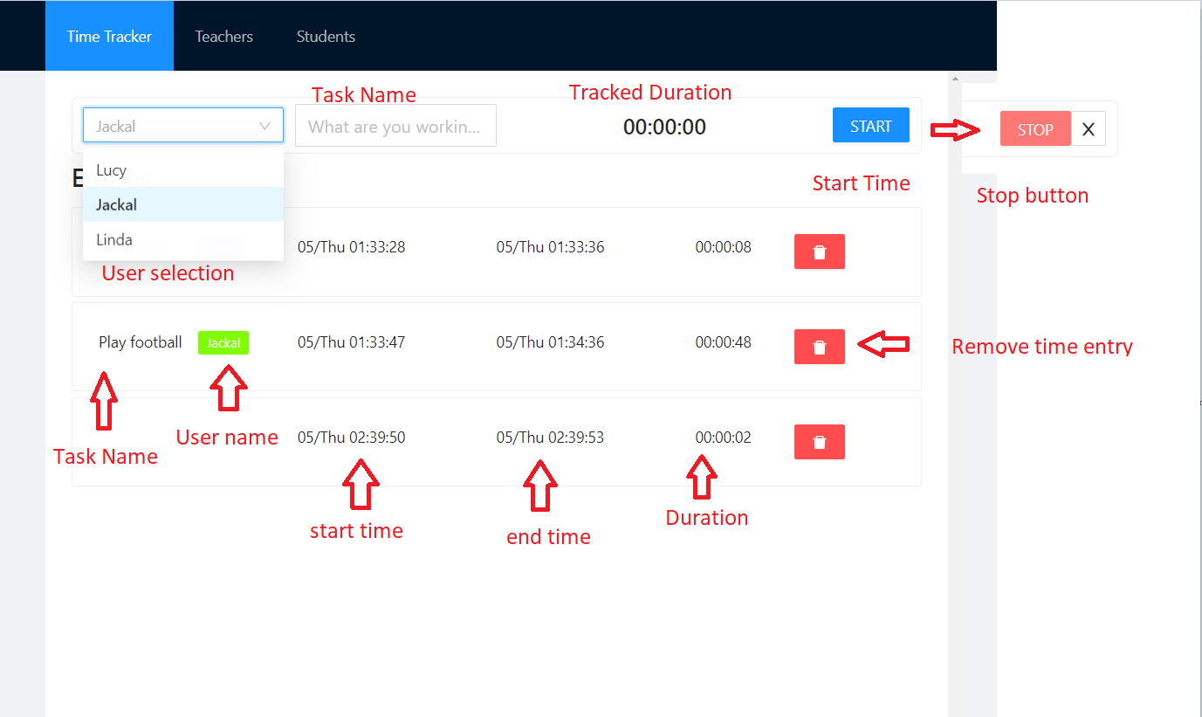This screenshot has width=1202, height=717.
Task: Click the start time 05/Thu 02:39:50
Action: 351,437
